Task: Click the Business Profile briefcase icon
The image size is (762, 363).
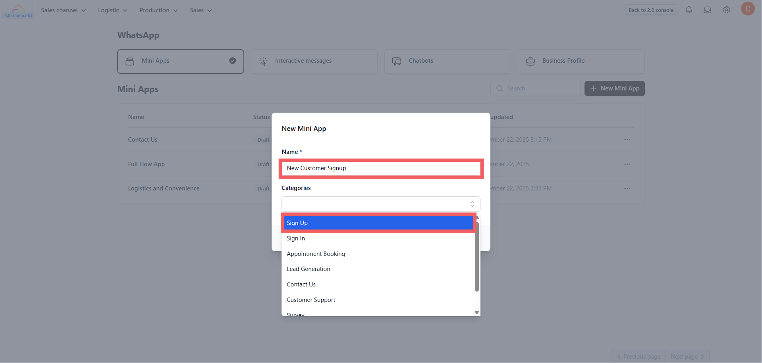Action: point(530,61)
